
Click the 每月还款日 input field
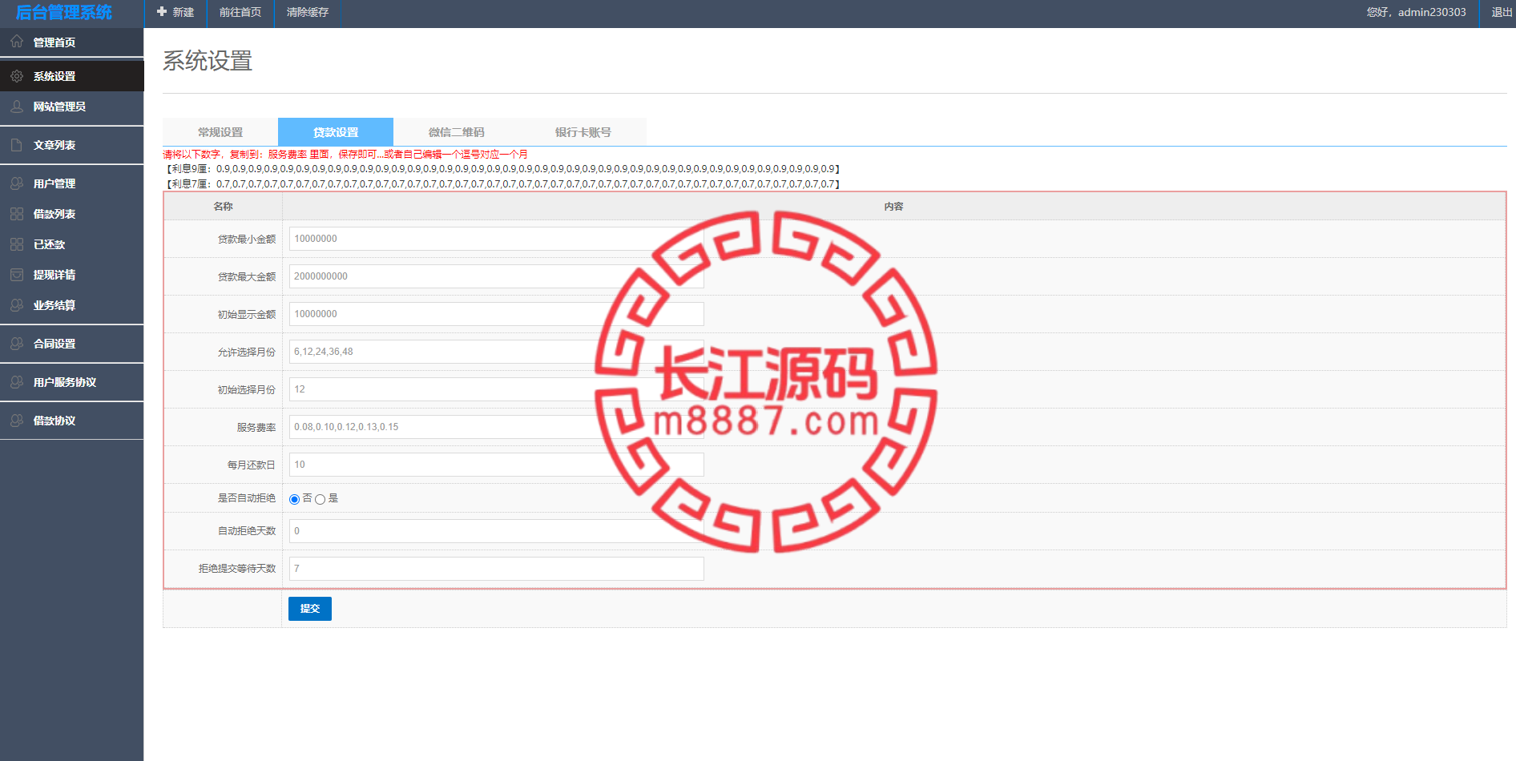(496, 465)
